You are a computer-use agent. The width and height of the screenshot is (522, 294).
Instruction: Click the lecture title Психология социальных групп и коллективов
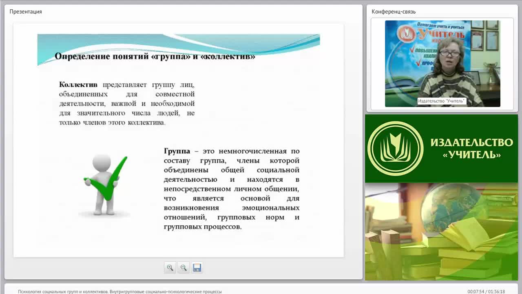[120, 292]
